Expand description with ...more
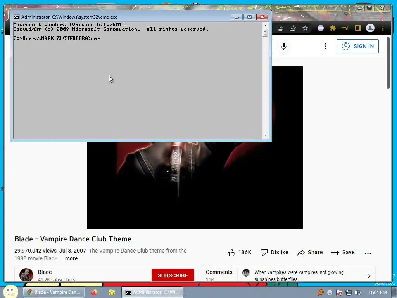The image size is (397, 298). [x=69, y=258]
